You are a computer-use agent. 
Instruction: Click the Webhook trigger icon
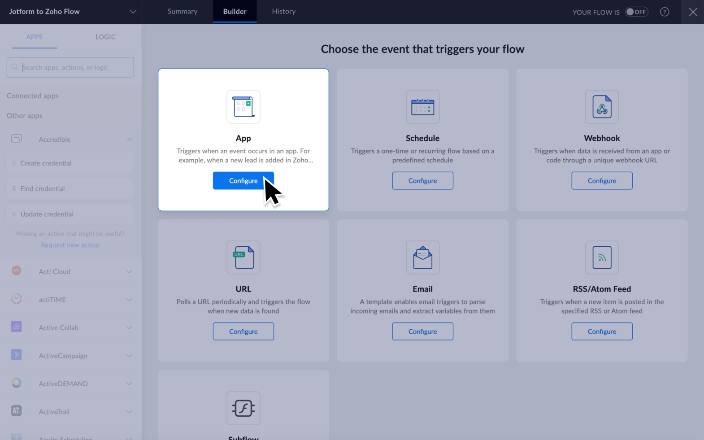click(602, 107)
